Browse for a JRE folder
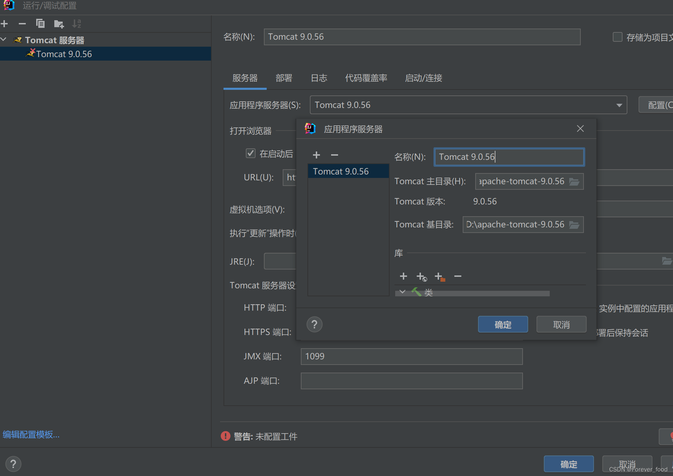 tap(666, 261)
